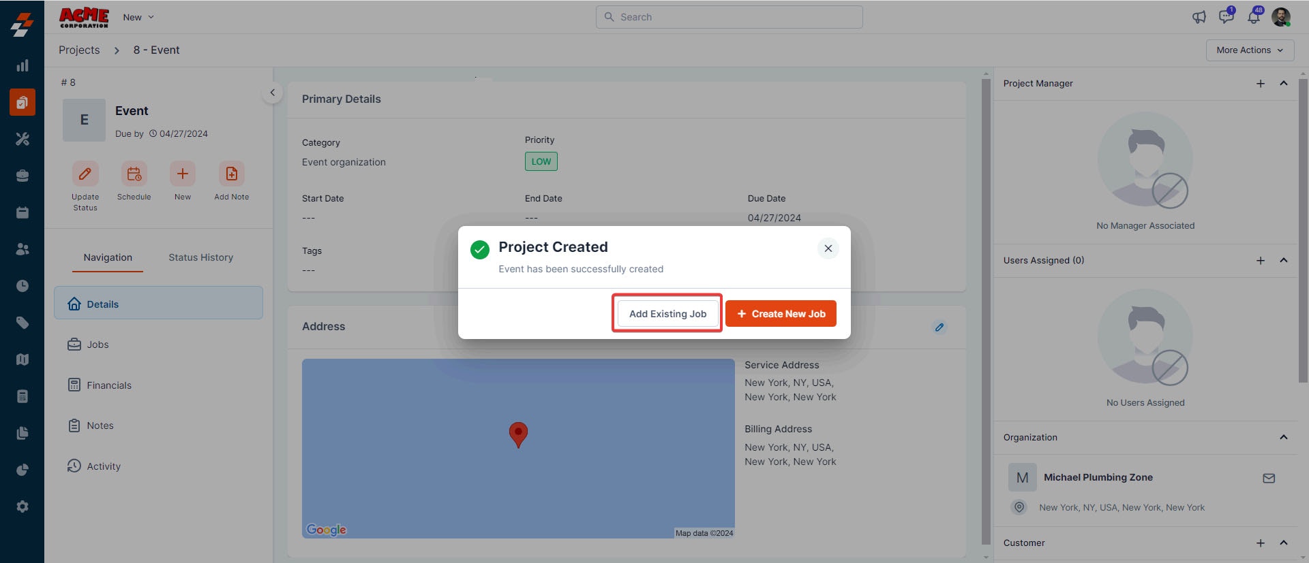Click the Search input field

pos(729,17)
